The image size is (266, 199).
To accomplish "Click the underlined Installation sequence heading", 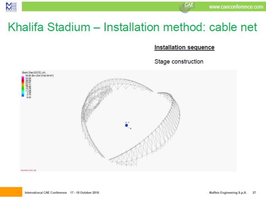I will point(184,47).
